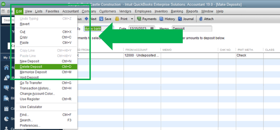Click the Deposit To field containing dunny bank
Viewport: 280px width, 130px height.
pos(99,29)
